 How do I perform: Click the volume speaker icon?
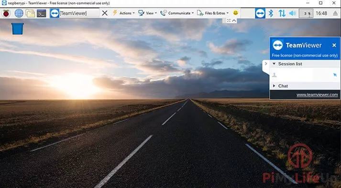[293, 13]
